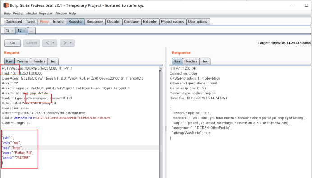Image resolution: width=312 pixels, height=178 pixels.
Task: Select Repeater request tab 12
Action: [x=8, y=31]
